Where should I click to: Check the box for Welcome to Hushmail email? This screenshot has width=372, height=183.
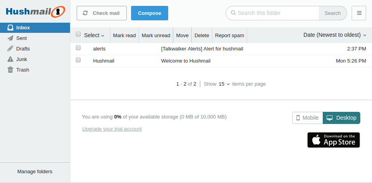(78, 60)
